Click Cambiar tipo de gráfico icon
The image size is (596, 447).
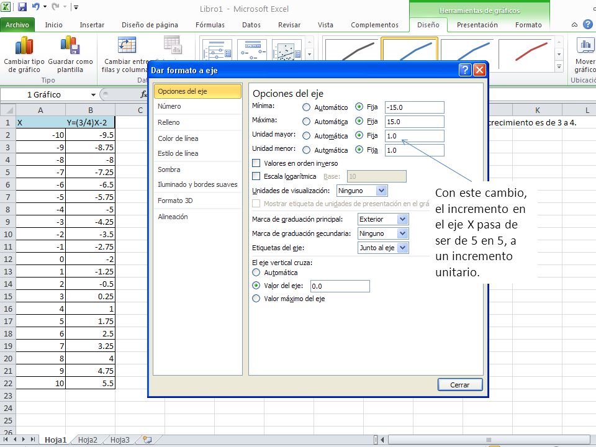24,45
